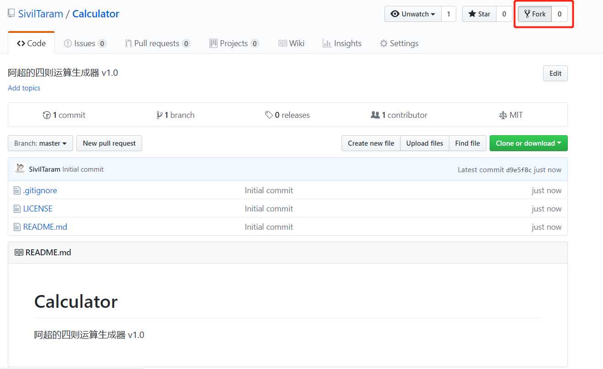The image size is (603, 369).
Task: Open the Wiki tab
Action: [291, 43]
